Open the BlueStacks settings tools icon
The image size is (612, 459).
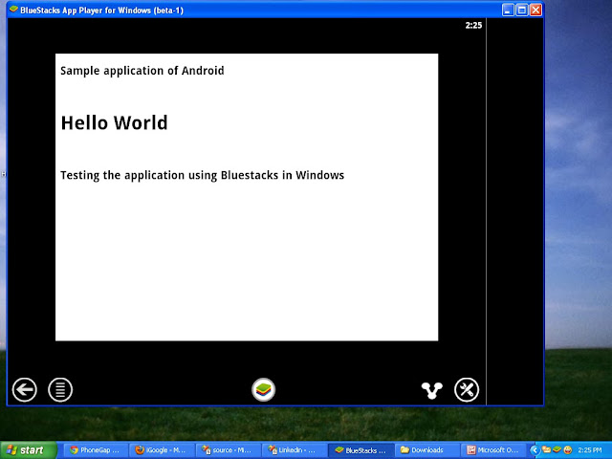467,389
